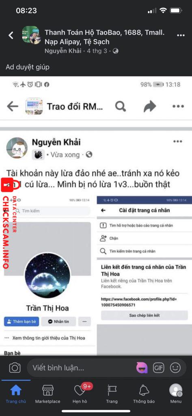This screenshot has width=192, height=416.
Task: Switch to the Marketplace tab
Action: 48,394
